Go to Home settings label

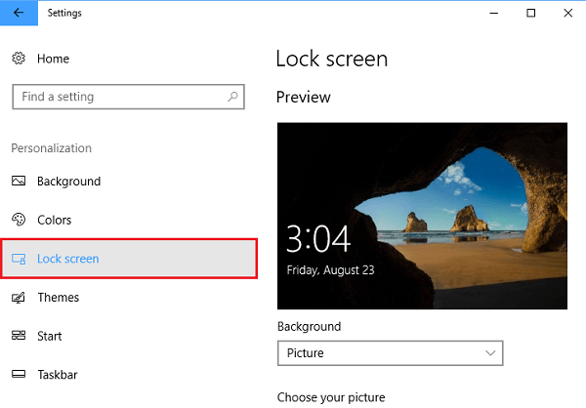pyautogui.click(x=54, y=60)
